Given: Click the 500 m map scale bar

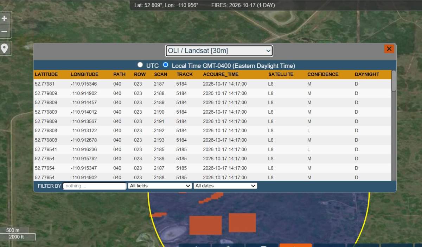Looking at the screenshot, I should point(14,230).
